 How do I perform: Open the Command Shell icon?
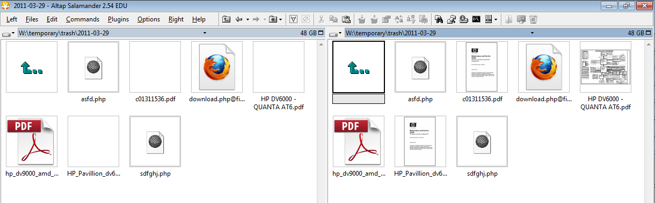pyautogui.click(x=476, y=19)
